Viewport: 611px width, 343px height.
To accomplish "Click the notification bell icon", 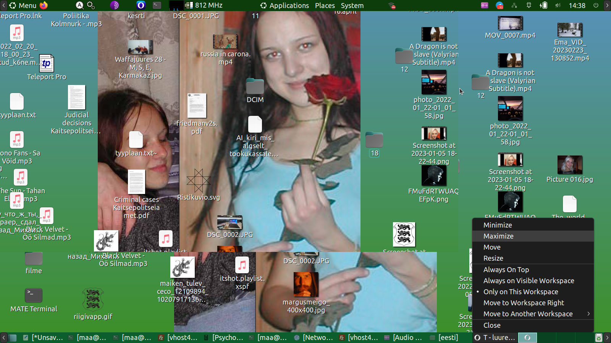I will pos(529,5).
